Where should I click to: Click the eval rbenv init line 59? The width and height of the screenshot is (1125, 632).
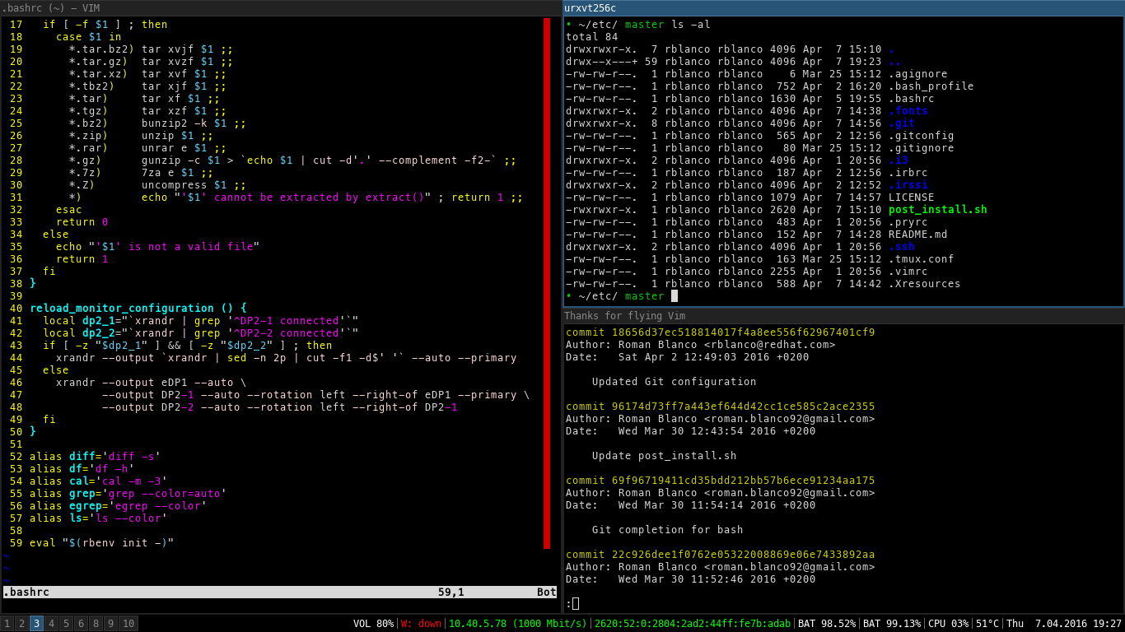102,543
